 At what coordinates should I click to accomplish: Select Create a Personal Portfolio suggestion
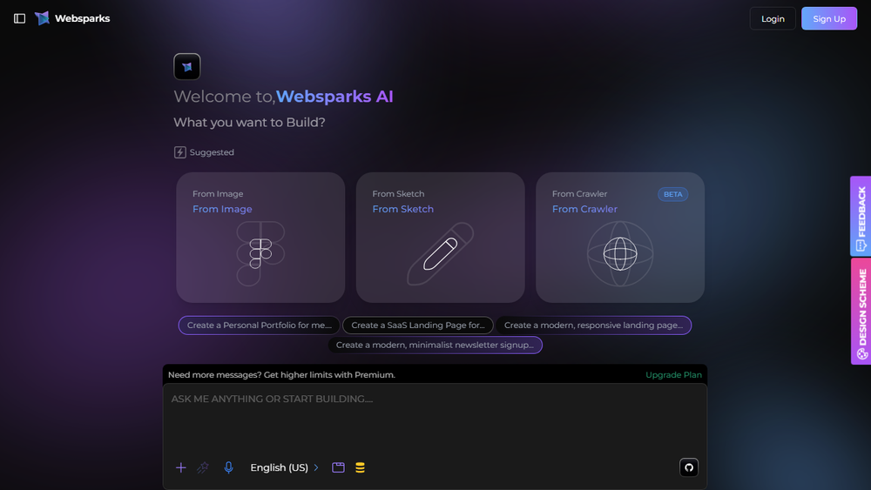(259, 326)
